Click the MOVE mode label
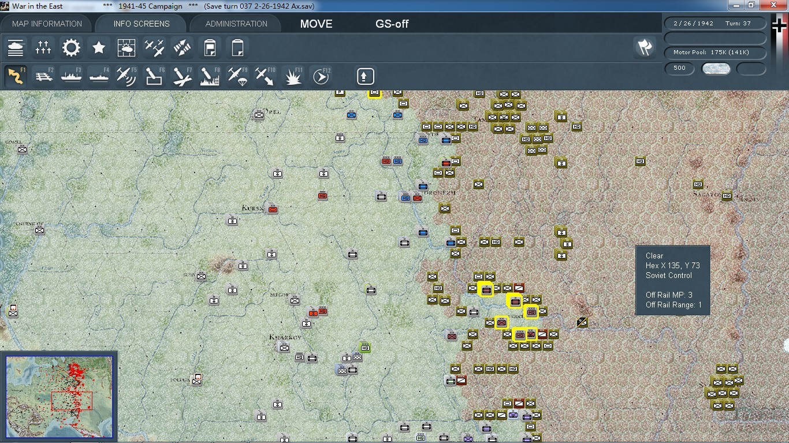Image resolution: width=789 pixels, height=443 pixels. tap(316, 24)
